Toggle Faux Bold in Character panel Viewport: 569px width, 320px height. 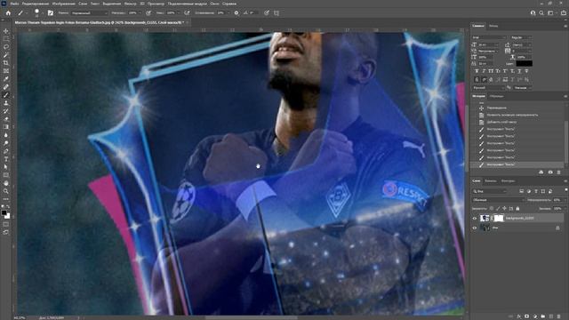click(x=477, y=71)
